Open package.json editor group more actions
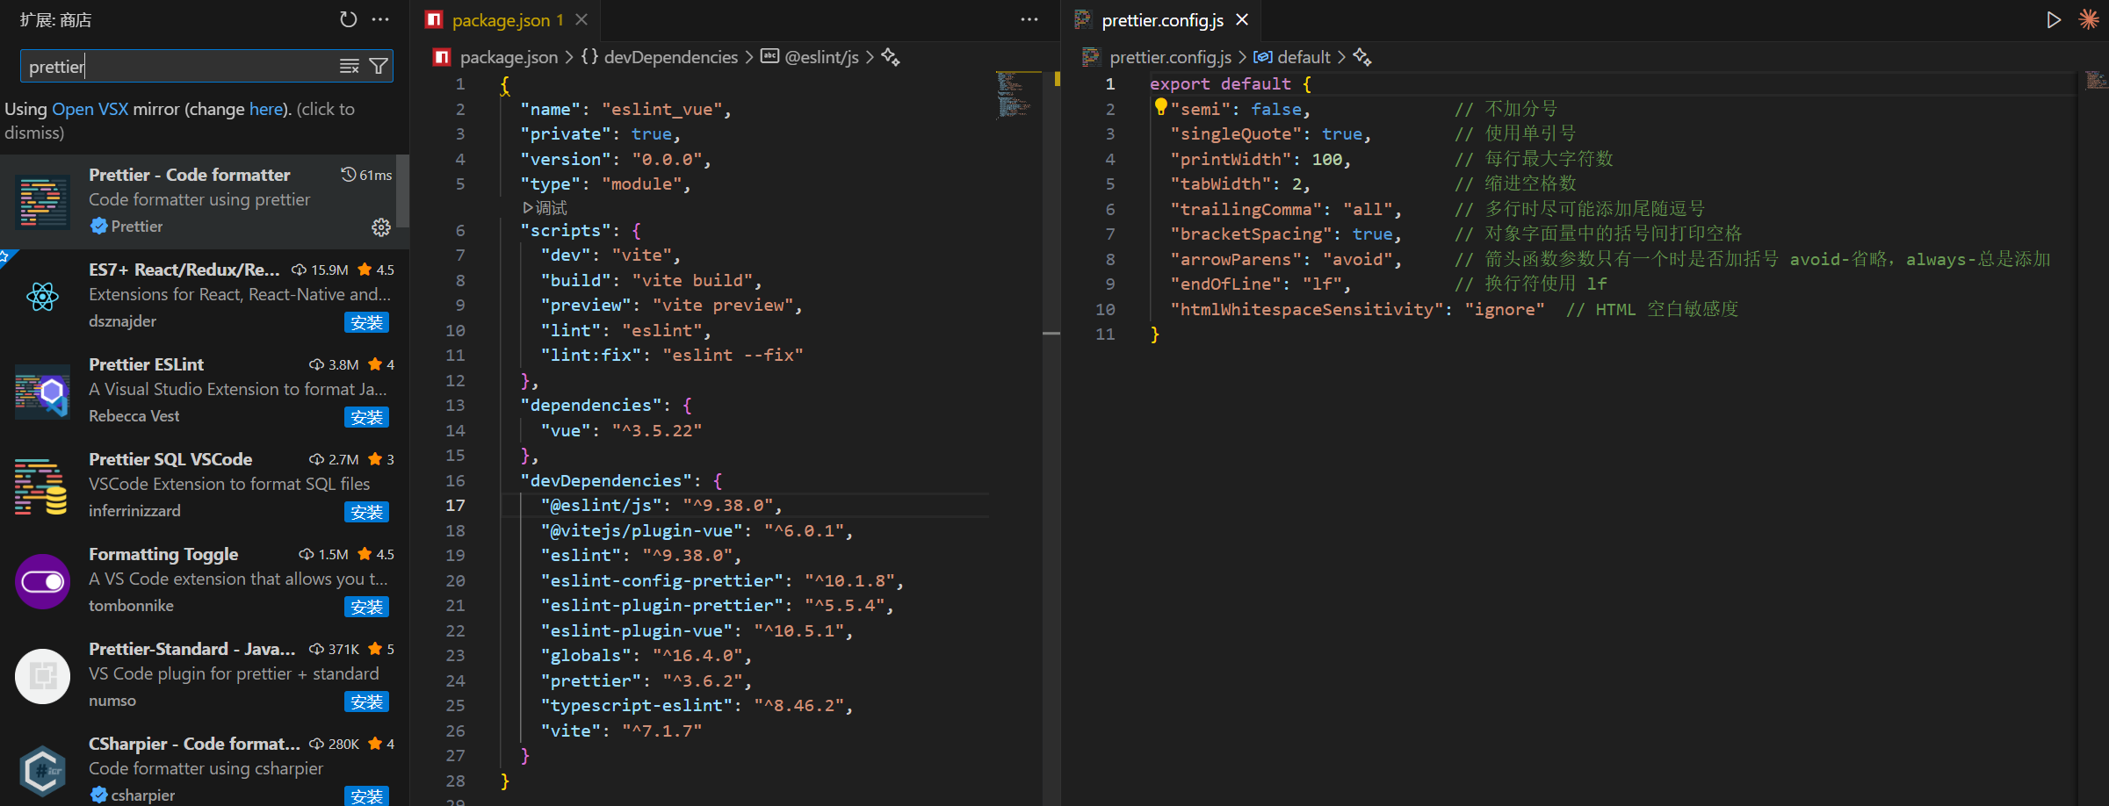Image resolution: width=2109 pixels, height=806 pixels. pyautogui.click(x=1029, y=19)
